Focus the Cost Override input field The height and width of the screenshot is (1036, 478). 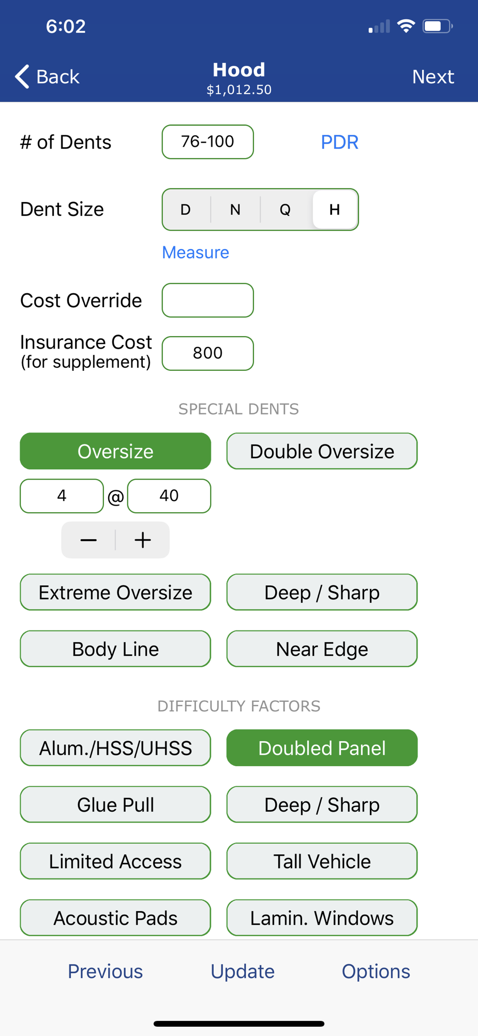pyautogui.click(x=208, y=300)
